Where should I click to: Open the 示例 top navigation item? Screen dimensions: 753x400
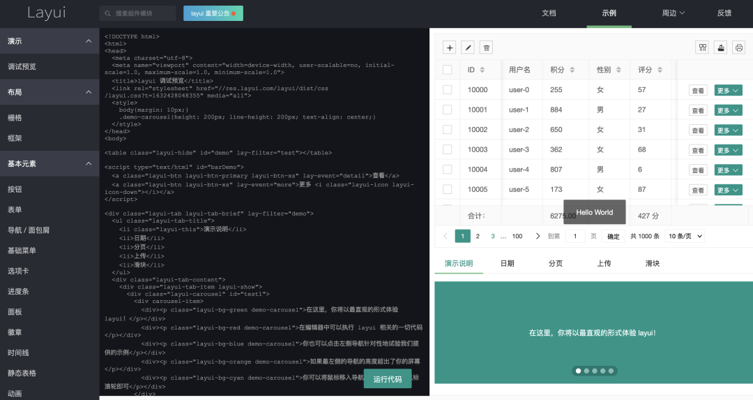[609, 13]
